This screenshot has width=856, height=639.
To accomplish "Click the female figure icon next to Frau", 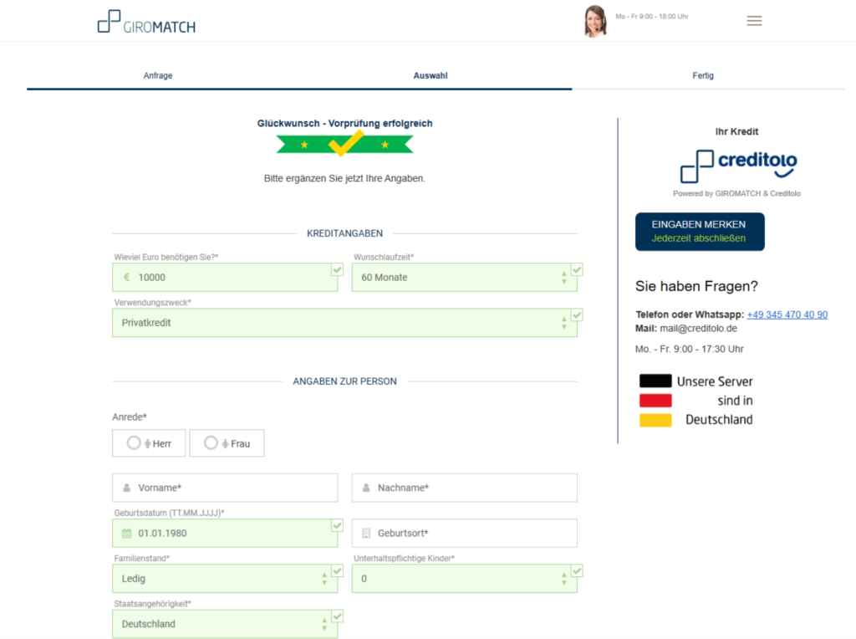I will click(x=225, y=443).
